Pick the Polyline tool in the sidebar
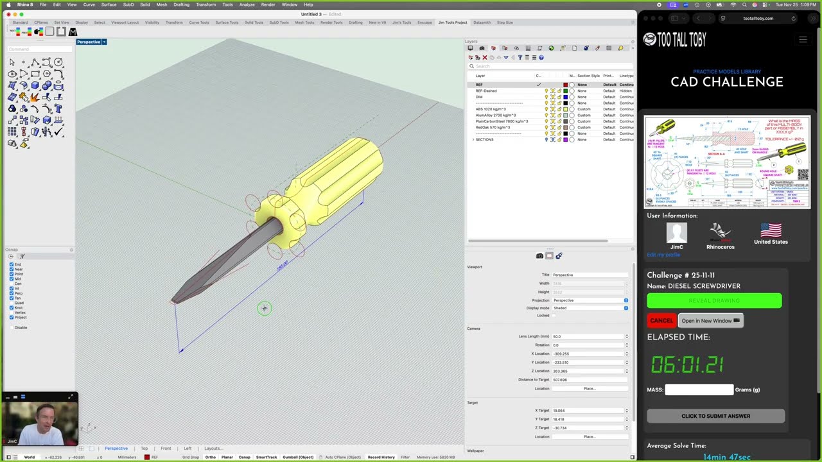Viewport: 822px width, 462px height. click(x=35, y=62)
